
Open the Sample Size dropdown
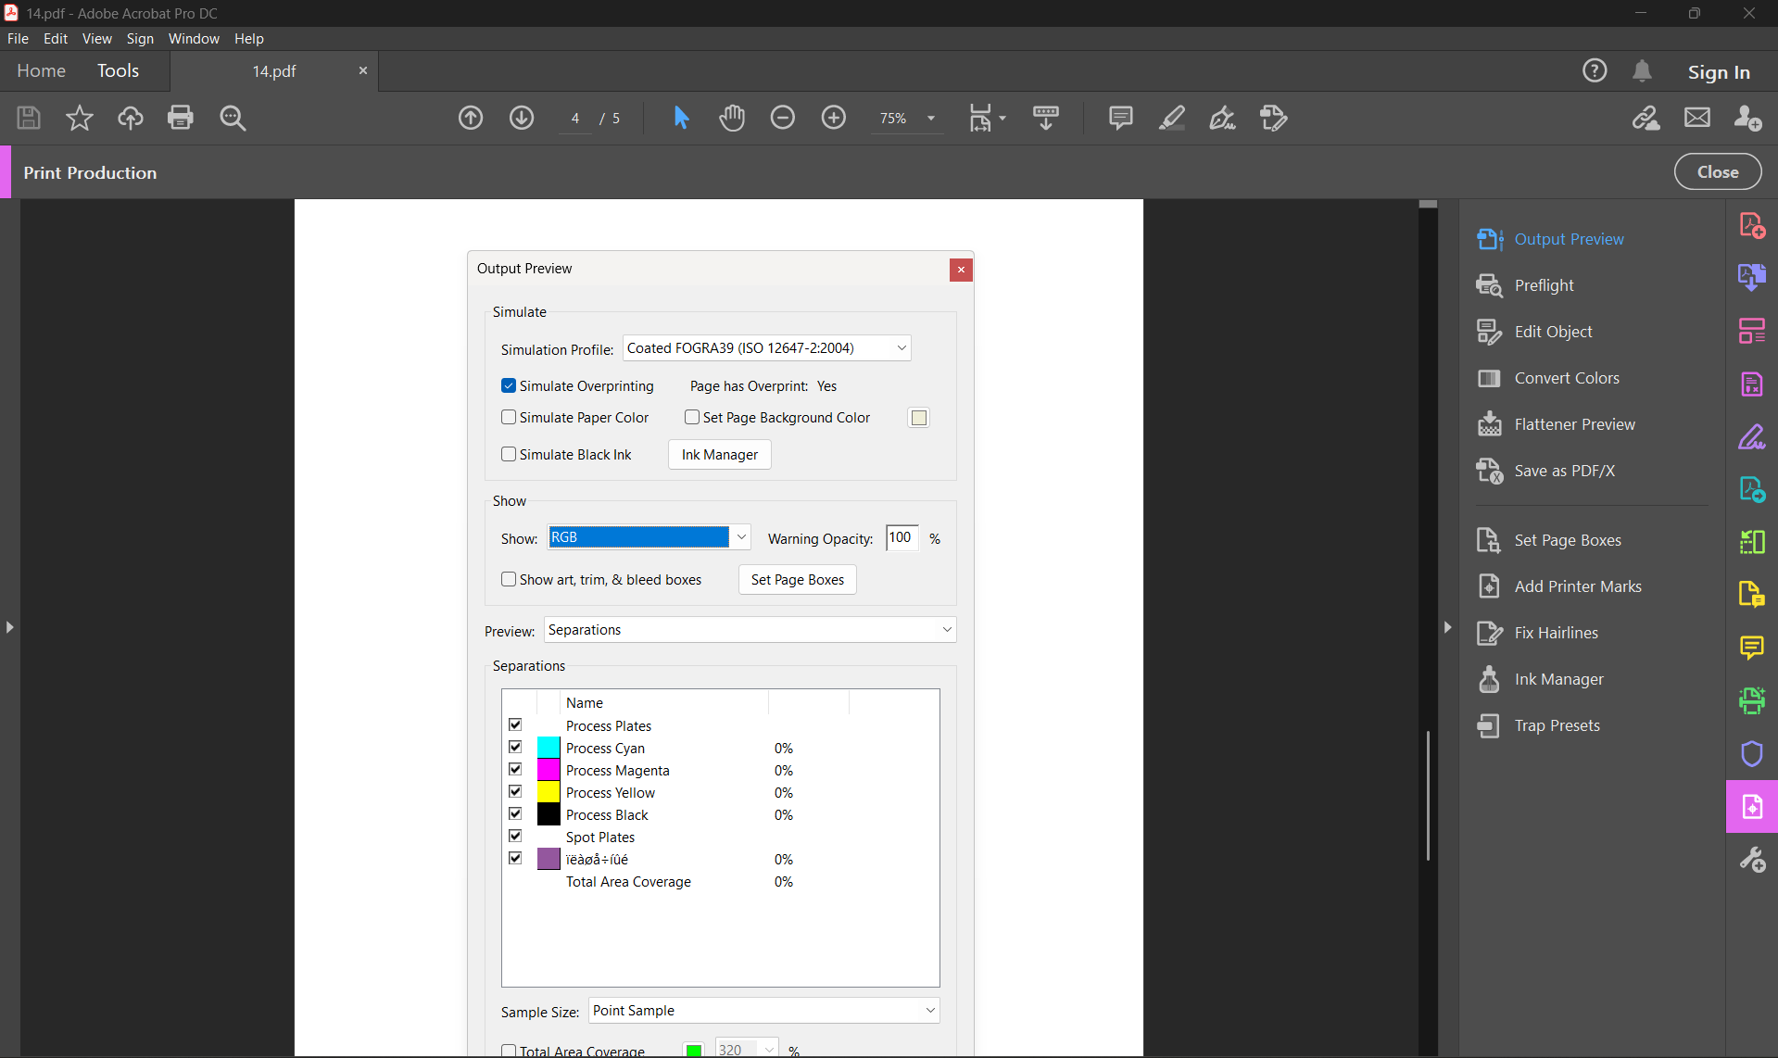(x=764, y=1011)
